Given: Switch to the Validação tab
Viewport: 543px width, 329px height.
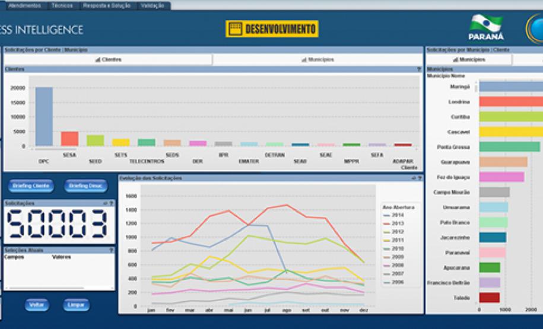Looking at the screenshot, I should tap(153, 5).
